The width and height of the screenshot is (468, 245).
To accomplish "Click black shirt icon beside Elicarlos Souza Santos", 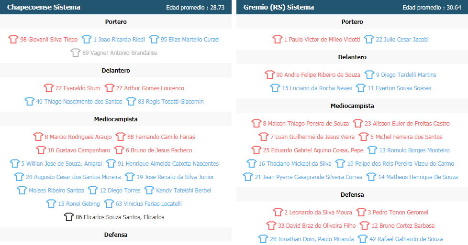I will 68,217.
